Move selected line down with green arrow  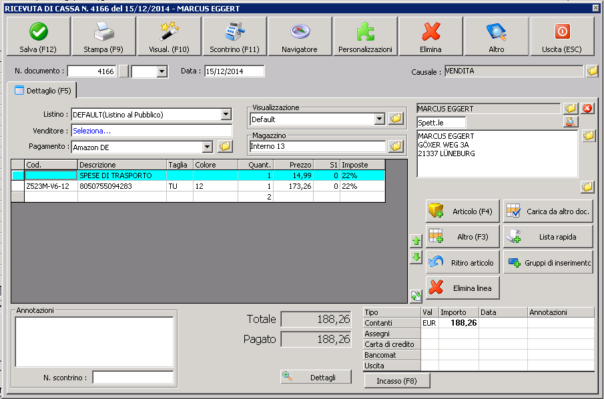[416, 257]
